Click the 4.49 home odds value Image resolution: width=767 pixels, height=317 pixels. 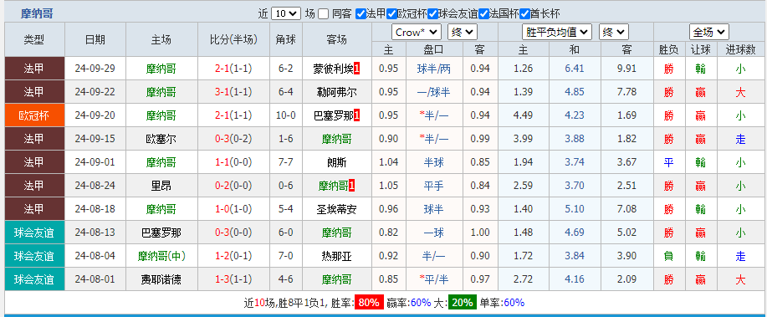524,115
